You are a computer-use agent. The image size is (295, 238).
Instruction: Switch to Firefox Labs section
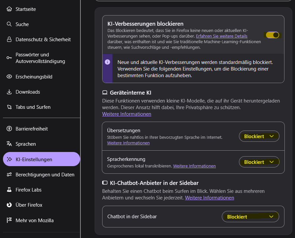[x=42, y=190]
